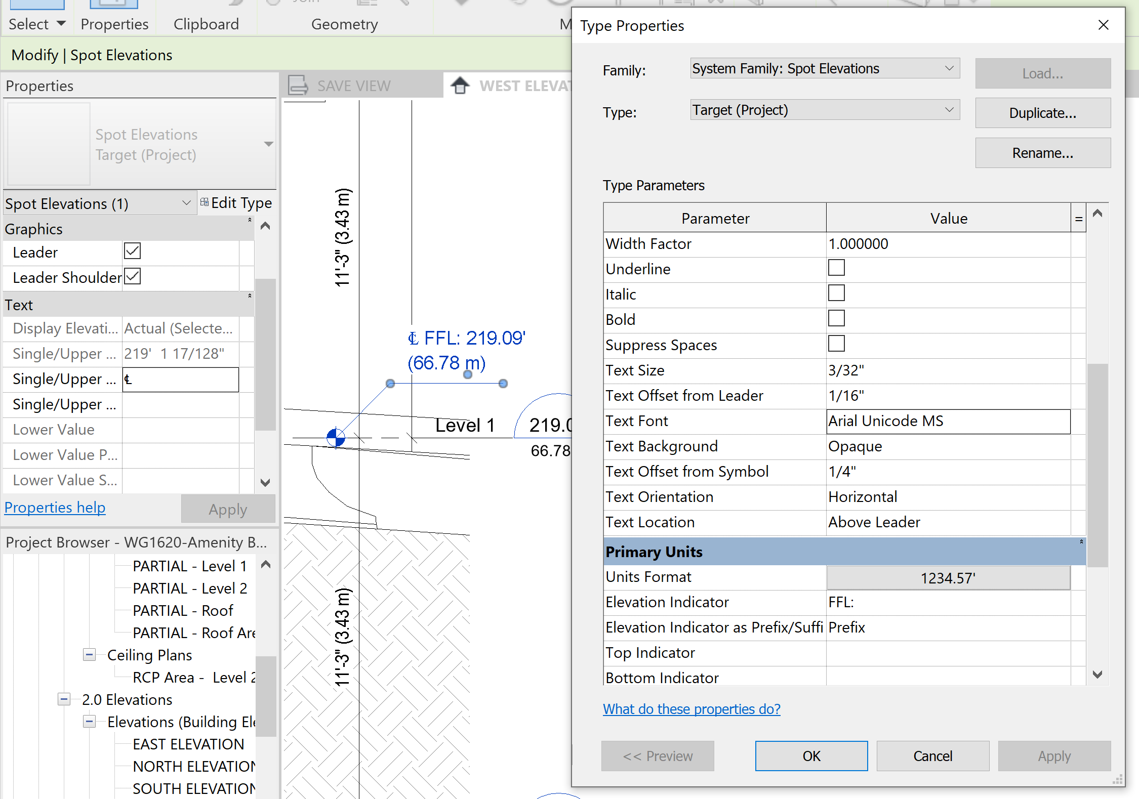This screenshot has width=1139, height=799.
Task: Click the Single/Upper Value input field
Action: pyautogui.click(x=180, y=379)
